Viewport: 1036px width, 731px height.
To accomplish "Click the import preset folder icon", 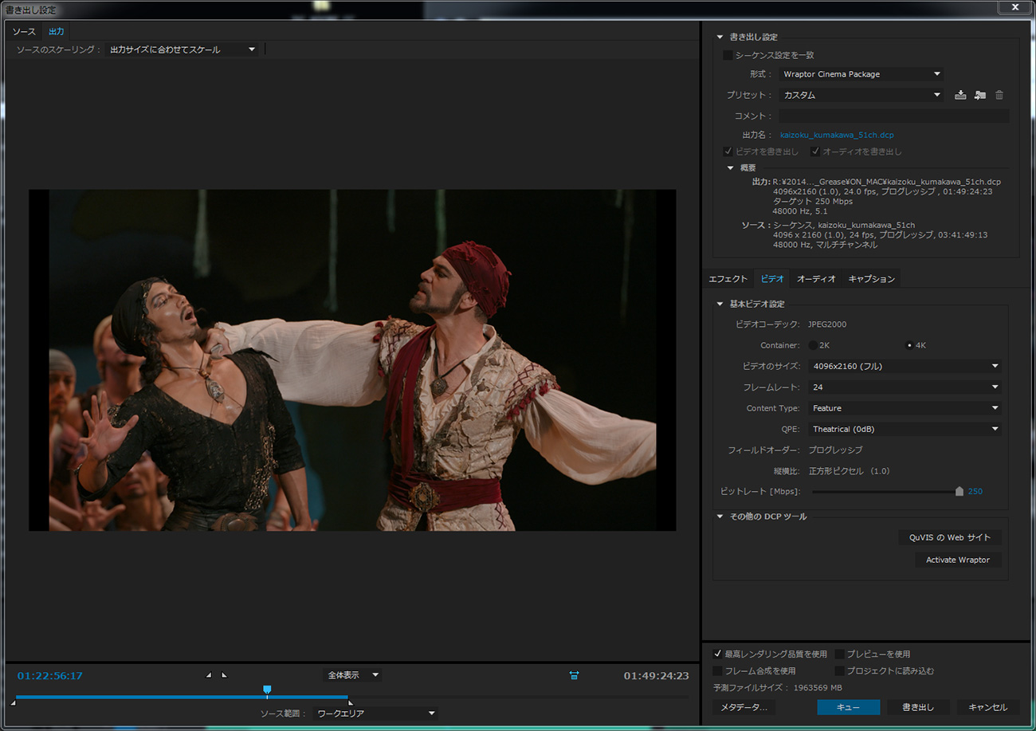I will tap(979, 95).
